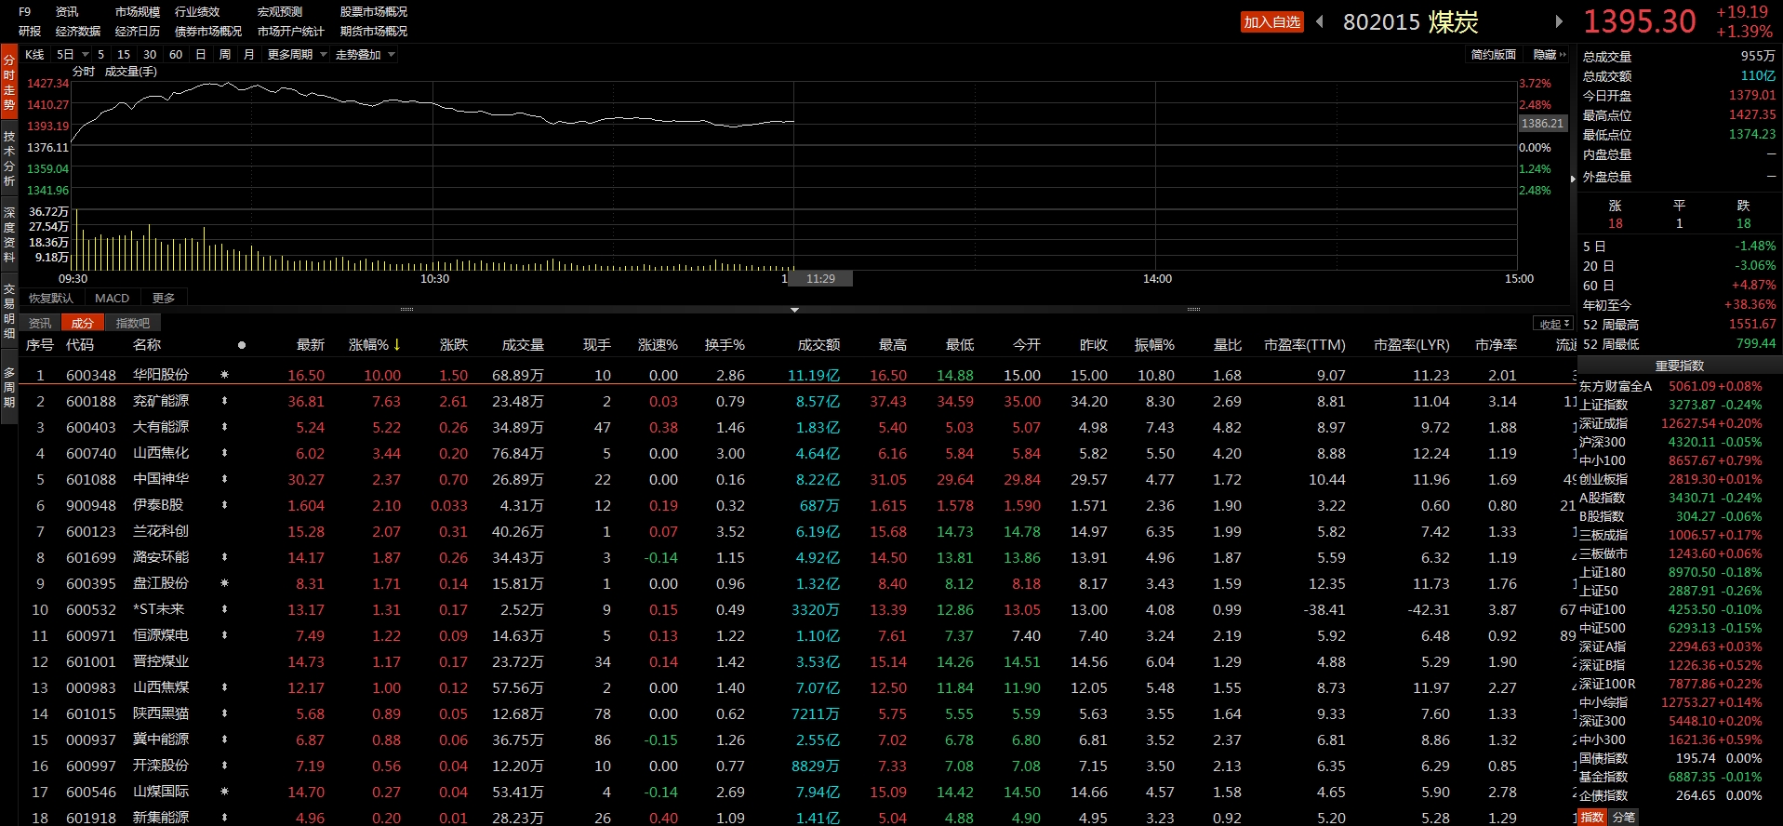Click the marker icon in the 恒源煤电 row

pos(224,635)
